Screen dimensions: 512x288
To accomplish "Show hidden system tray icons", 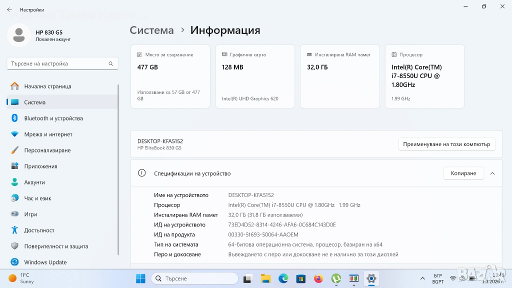I will coord(424,278).
